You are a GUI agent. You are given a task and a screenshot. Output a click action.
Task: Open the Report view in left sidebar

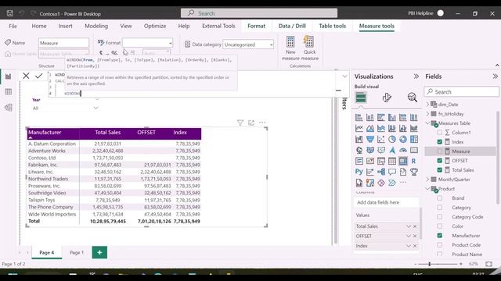pos(9,76)
